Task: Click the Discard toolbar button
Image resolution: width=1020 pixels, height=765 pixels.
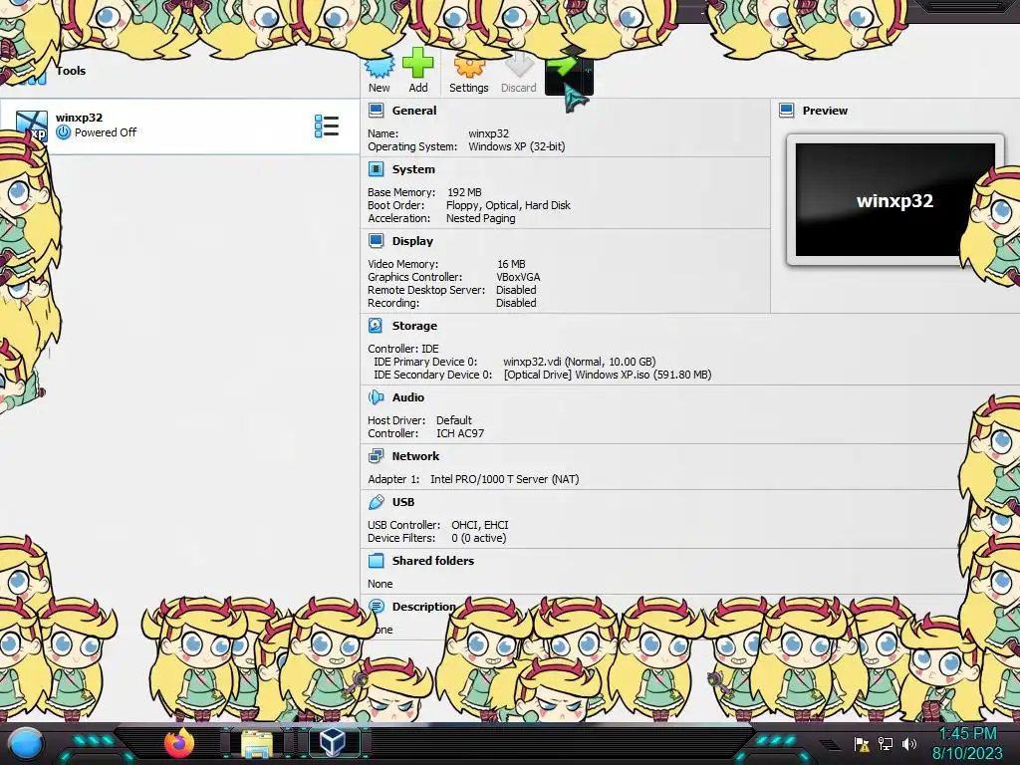Action: (x=518, y=73)
